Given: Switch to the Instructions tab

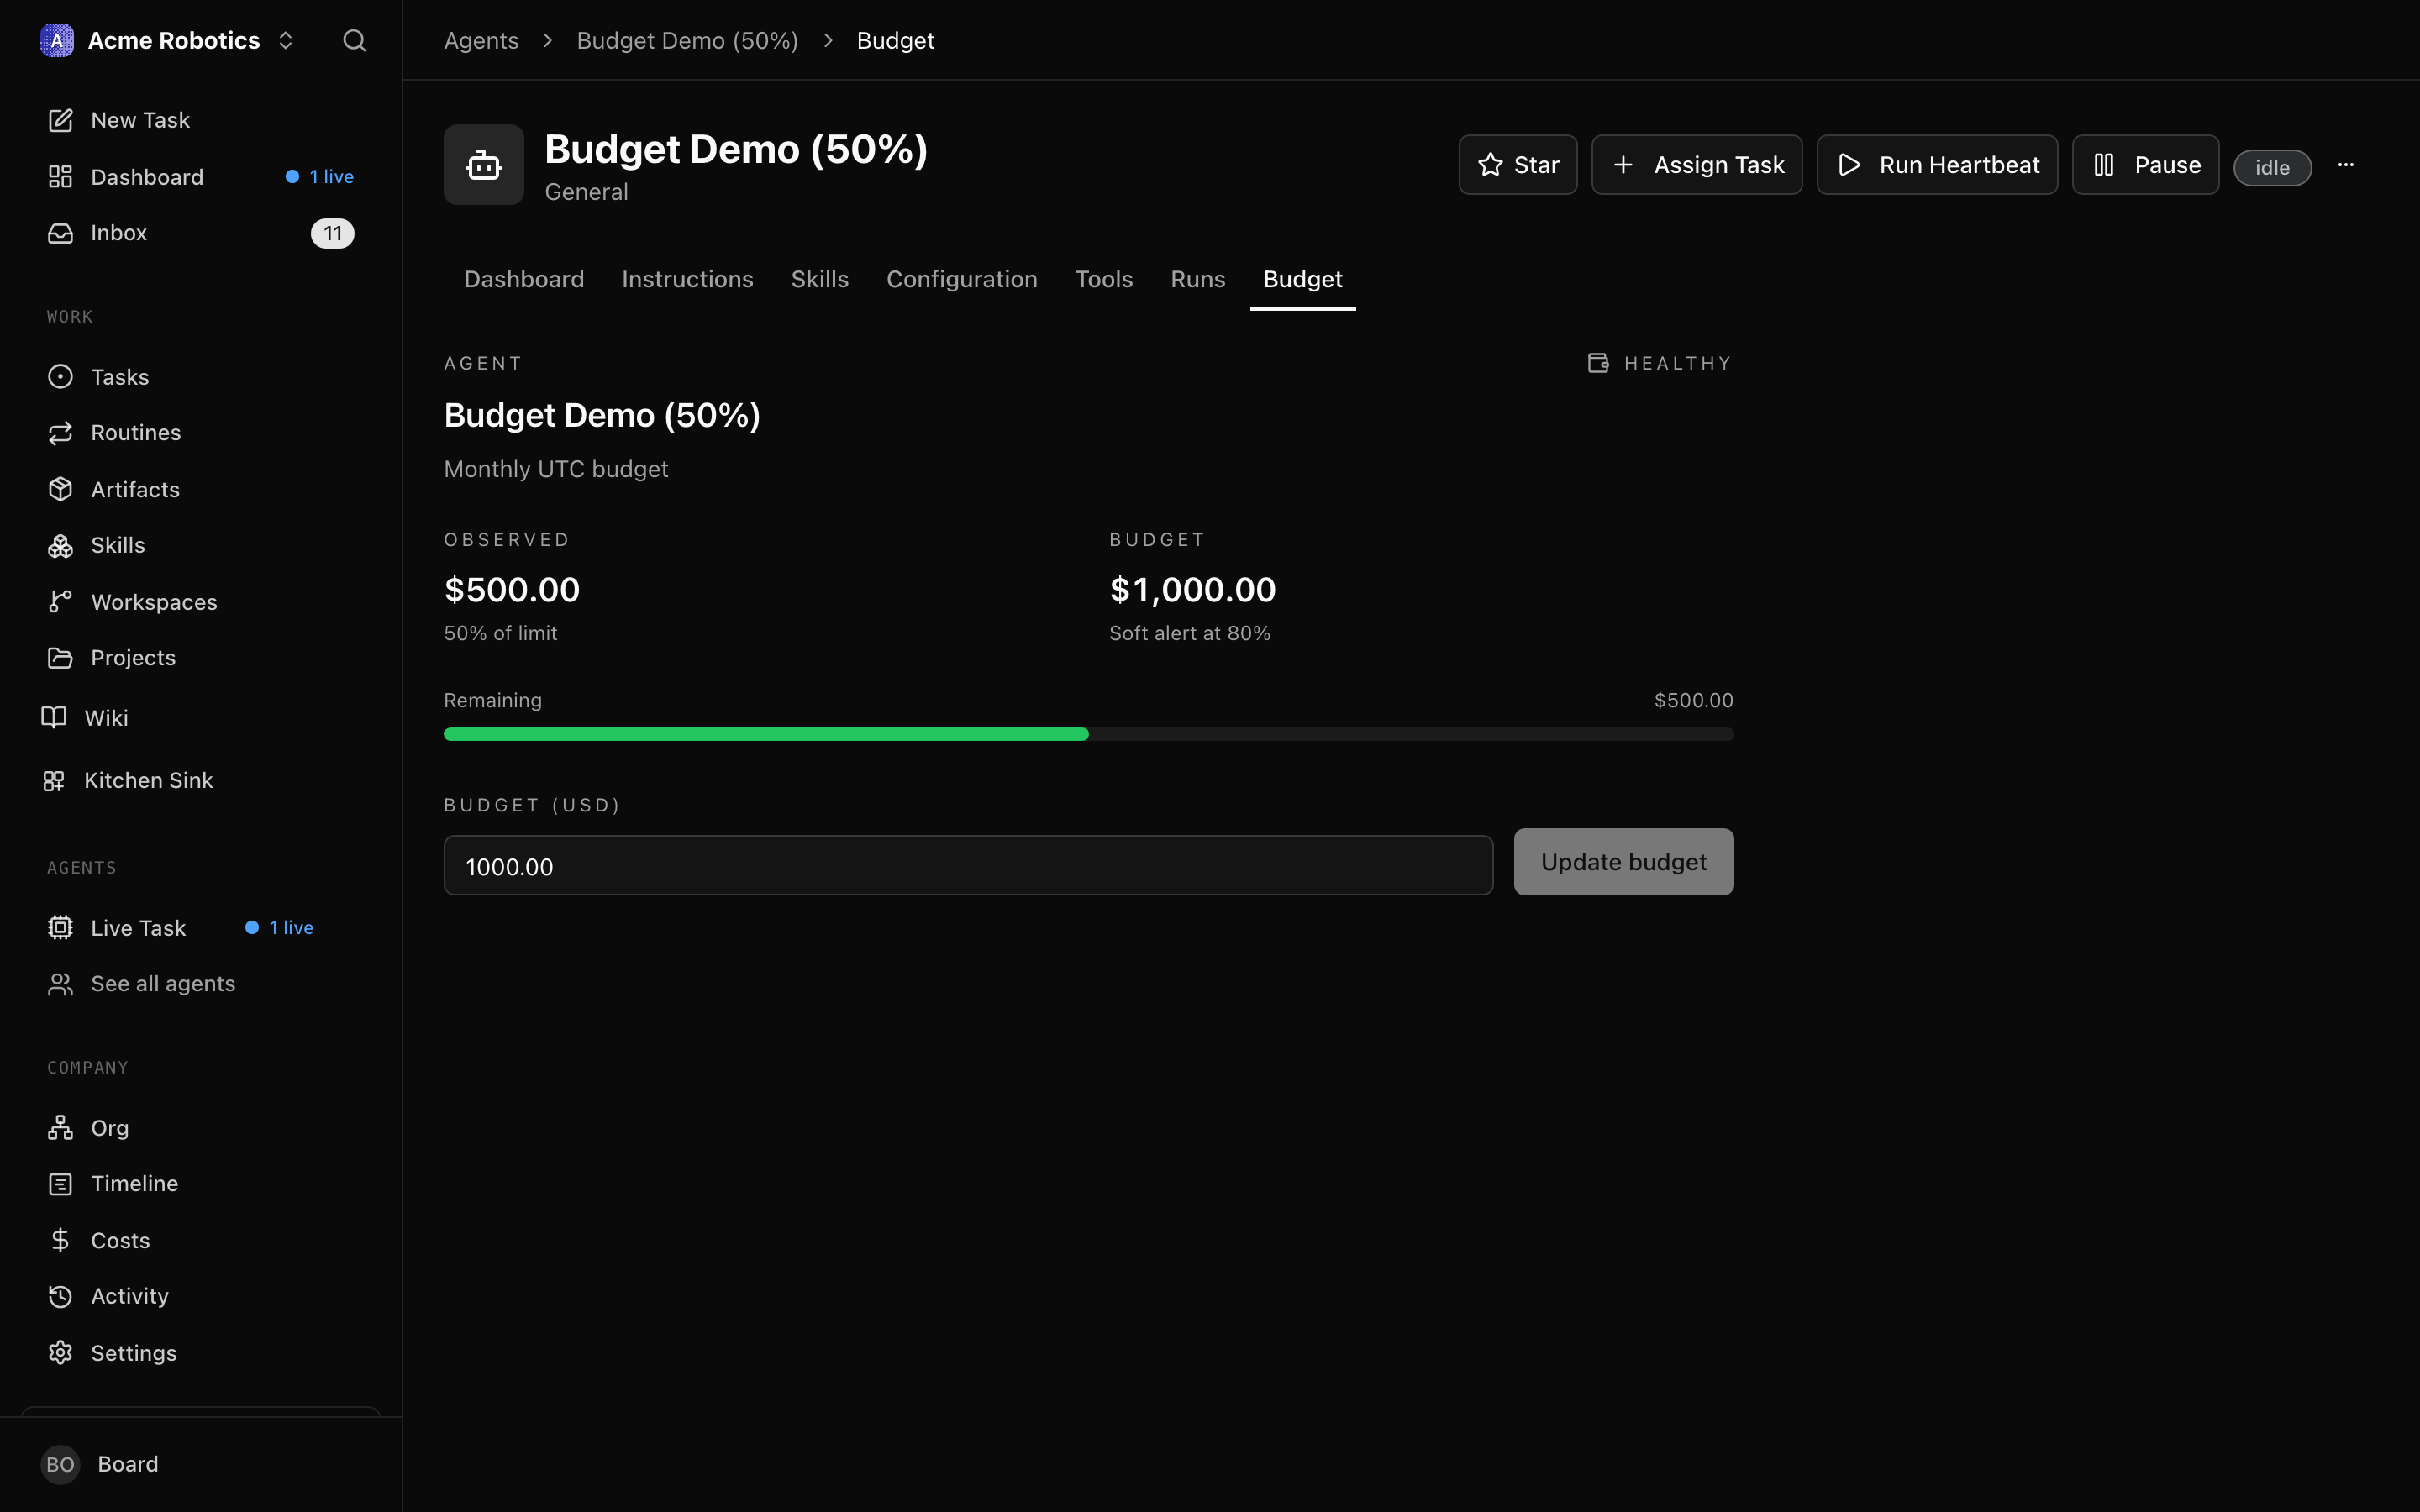Looking at the screenshot, I should coord(687,279).
